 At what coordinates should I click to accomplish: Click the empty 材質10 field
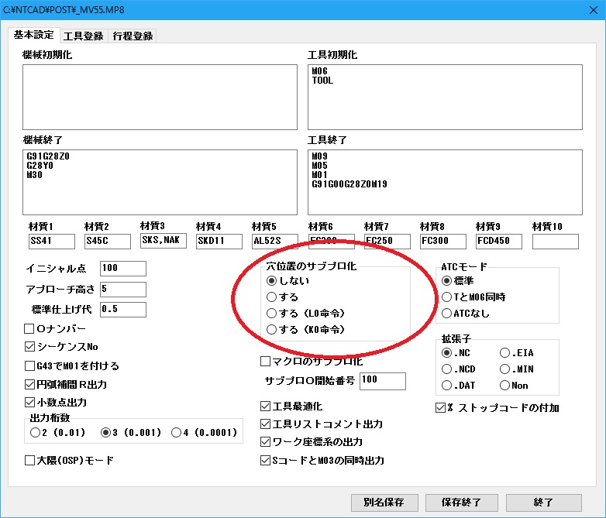pyautogui.click(x=556, y=241)
